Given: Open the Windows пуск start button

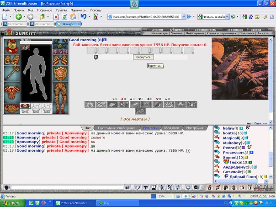Looking at the screenshot, I should [x=13, y=203].
